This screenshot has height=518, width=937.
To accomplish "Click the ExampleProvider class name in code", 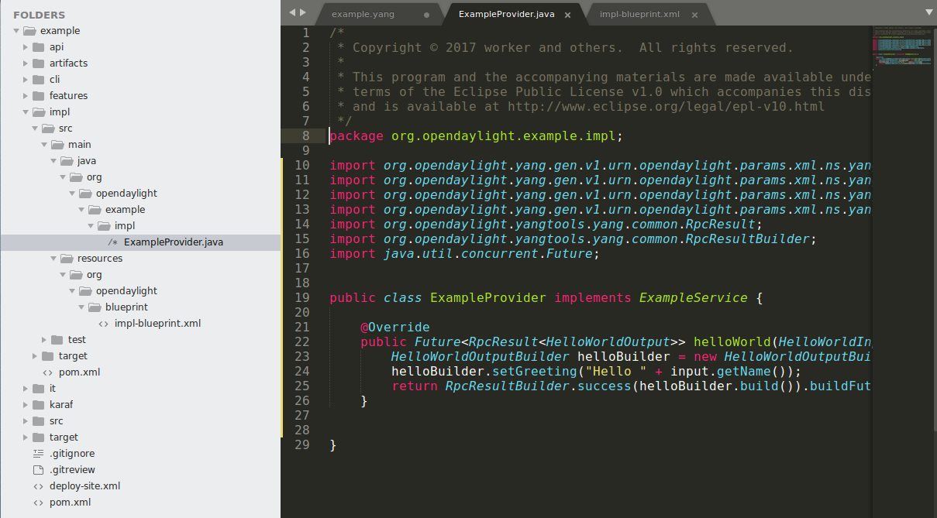I will coord(488,297).
